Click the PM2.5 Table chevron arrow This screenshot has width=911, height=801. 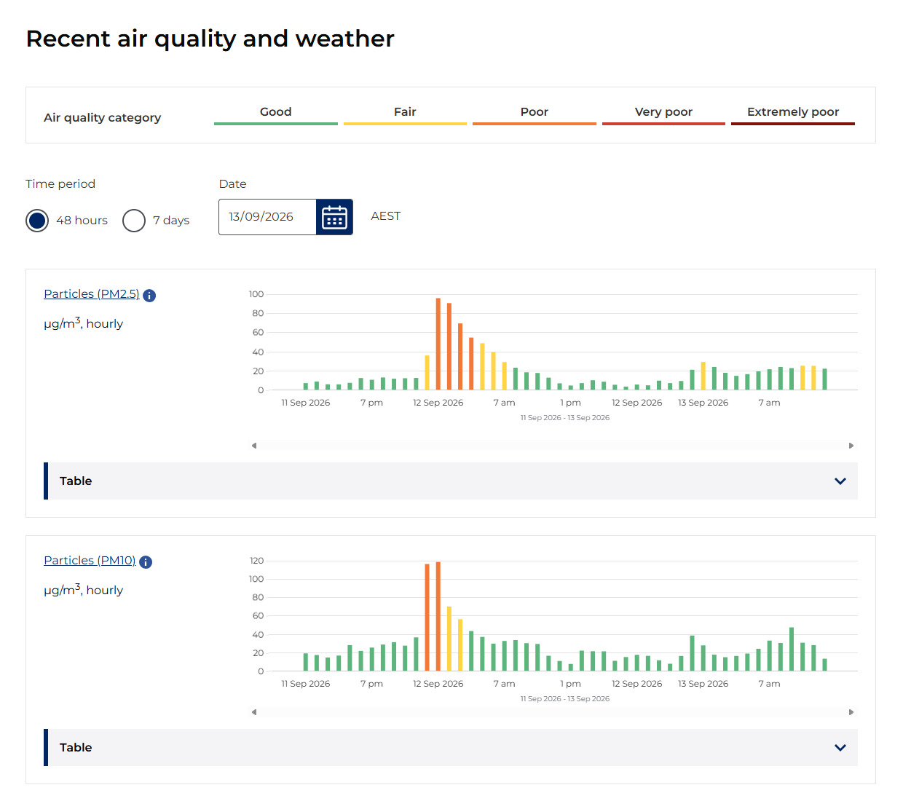pos(840,481)
